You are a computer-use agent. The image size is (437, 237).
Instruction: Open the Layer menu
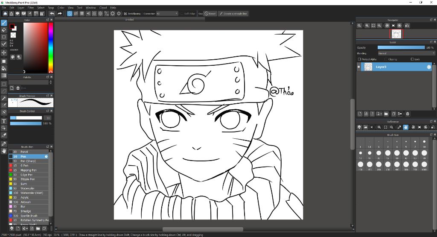coord(21,8)
